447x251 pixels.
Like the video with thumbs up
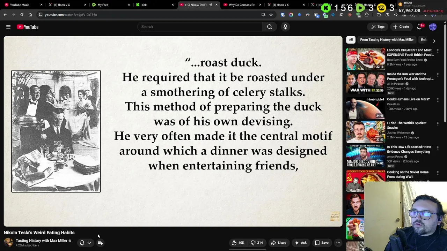pos(237,243)
